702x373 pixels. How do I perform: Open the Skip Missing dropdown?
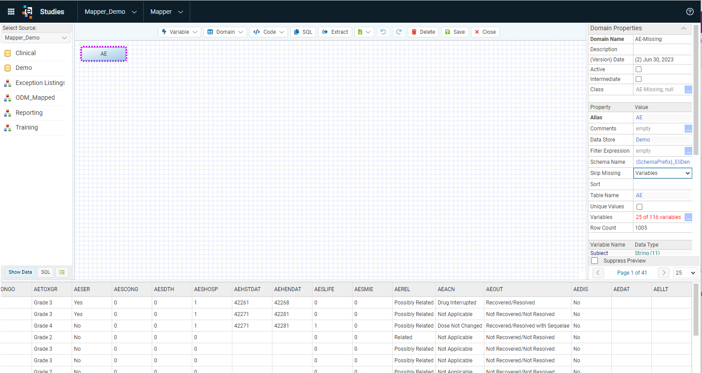[662, 173]
